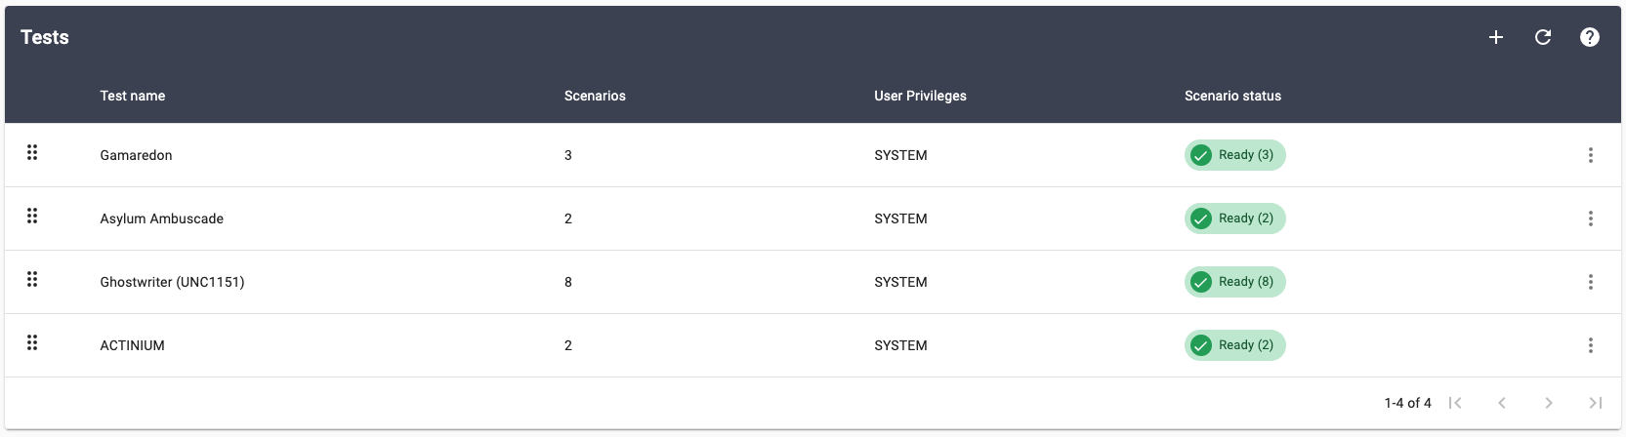Click the Scenario status column header

tap(1232, 96)
